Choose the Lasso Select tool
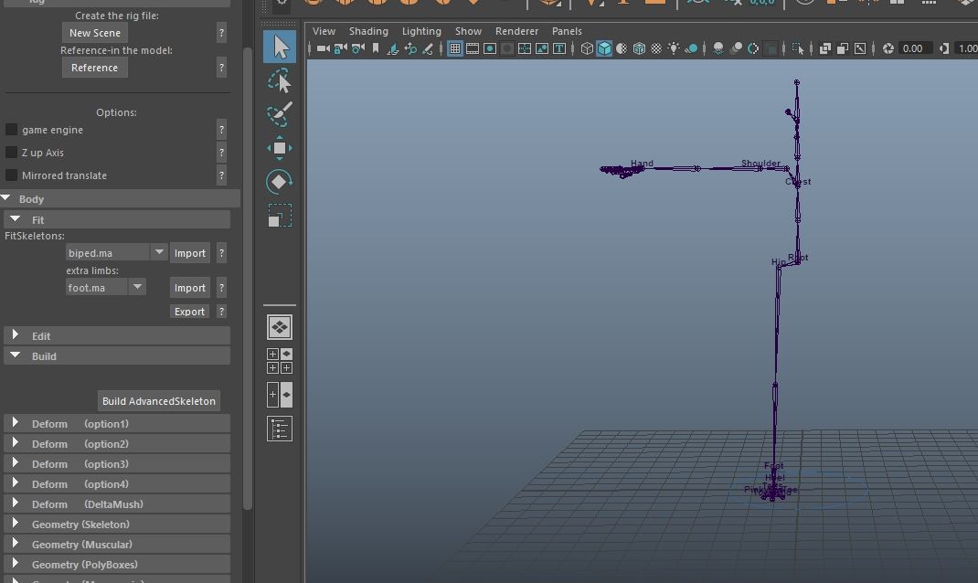This screenshot has height=583, width=978. [x=280, y=81]
